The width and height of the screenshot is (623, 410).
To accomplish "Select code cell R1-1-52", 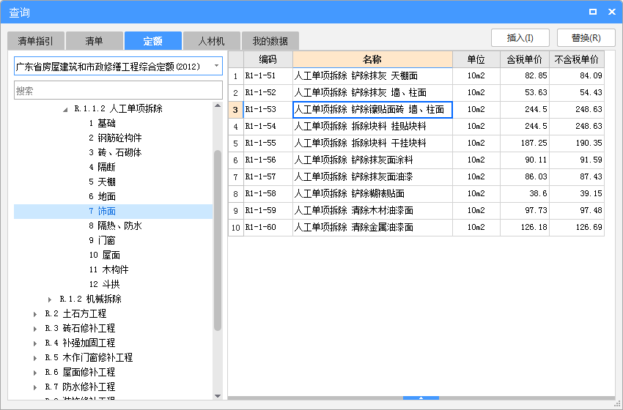I will (268, 92).
